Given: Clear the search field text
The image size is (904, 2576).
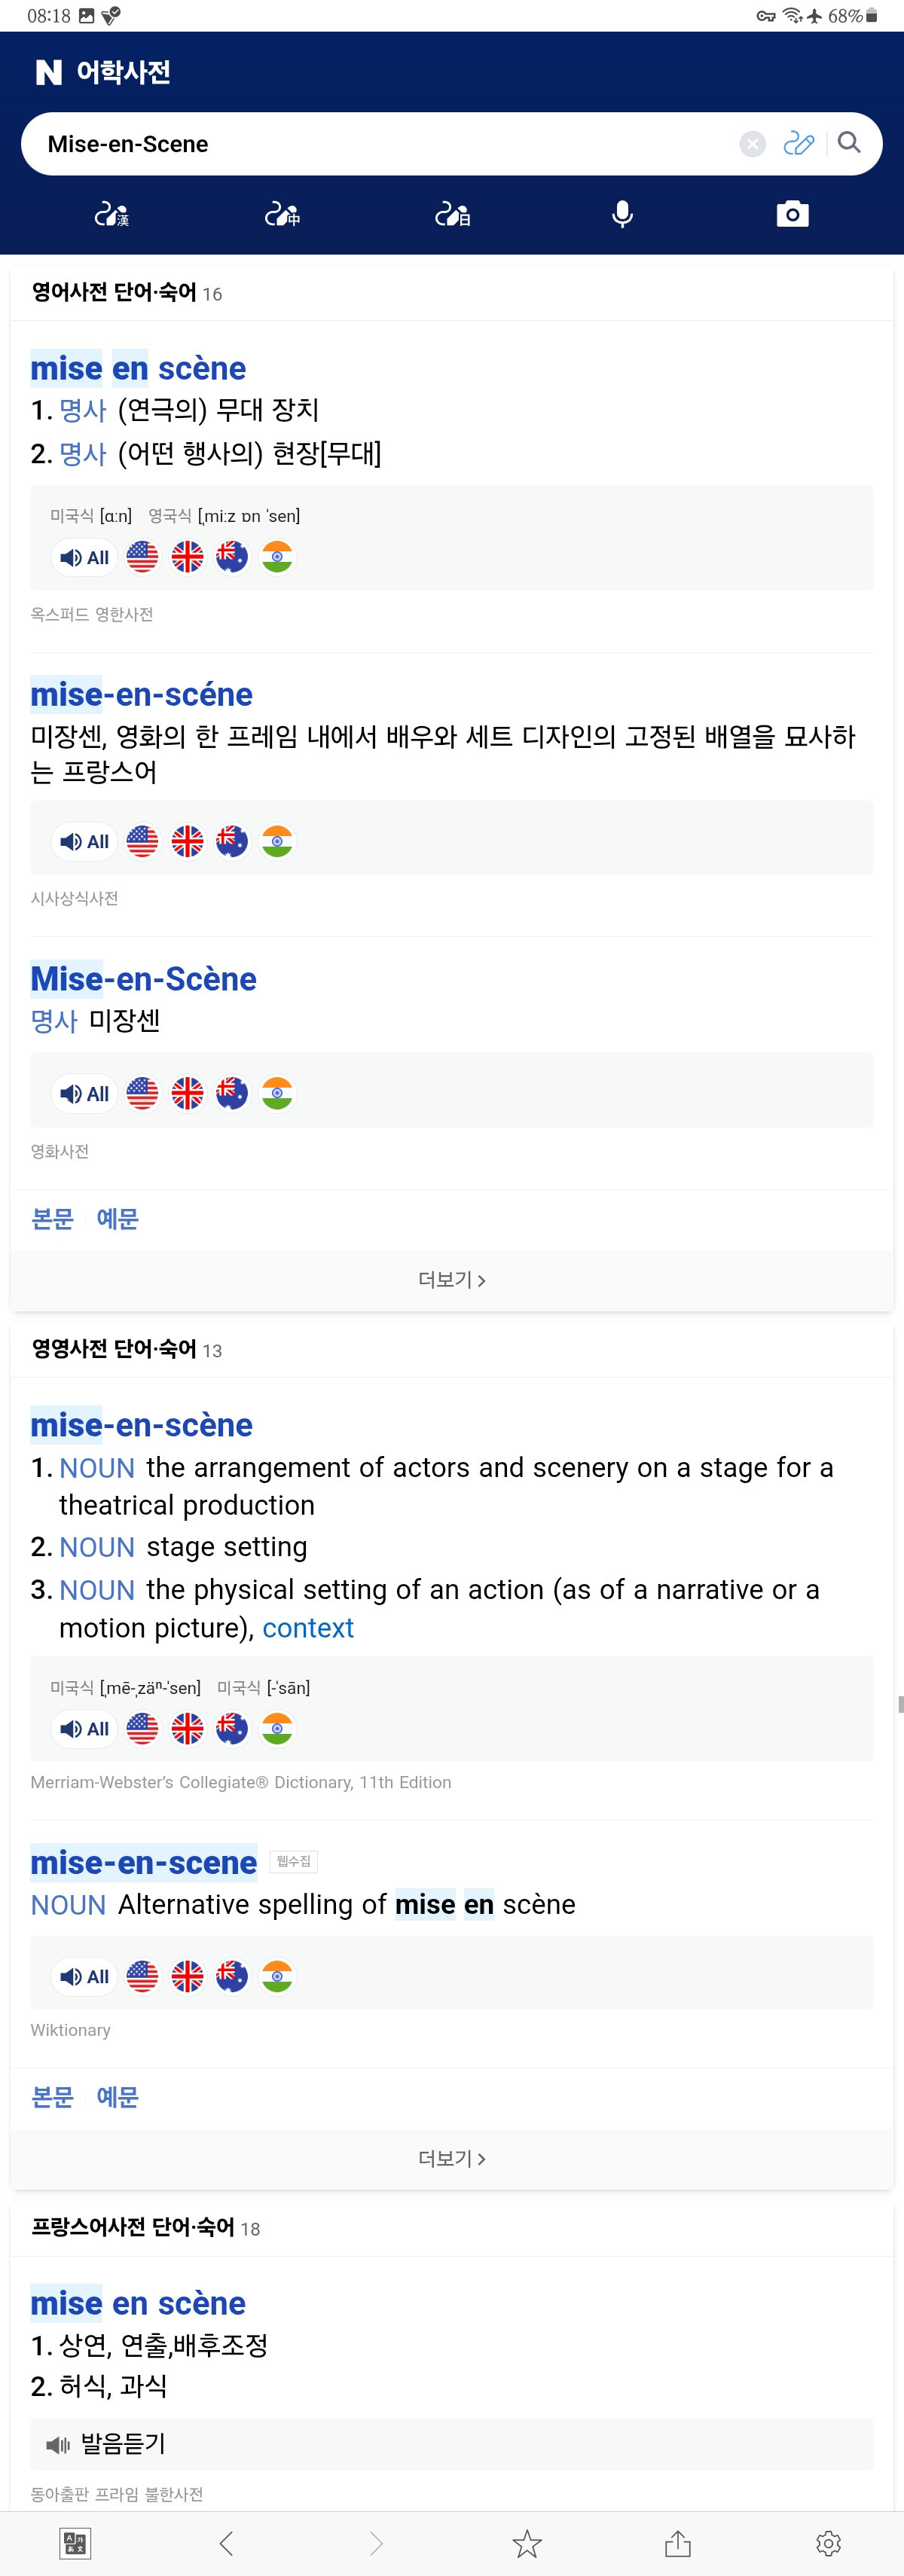Looking at the screenshot, I should click(752, 144).
